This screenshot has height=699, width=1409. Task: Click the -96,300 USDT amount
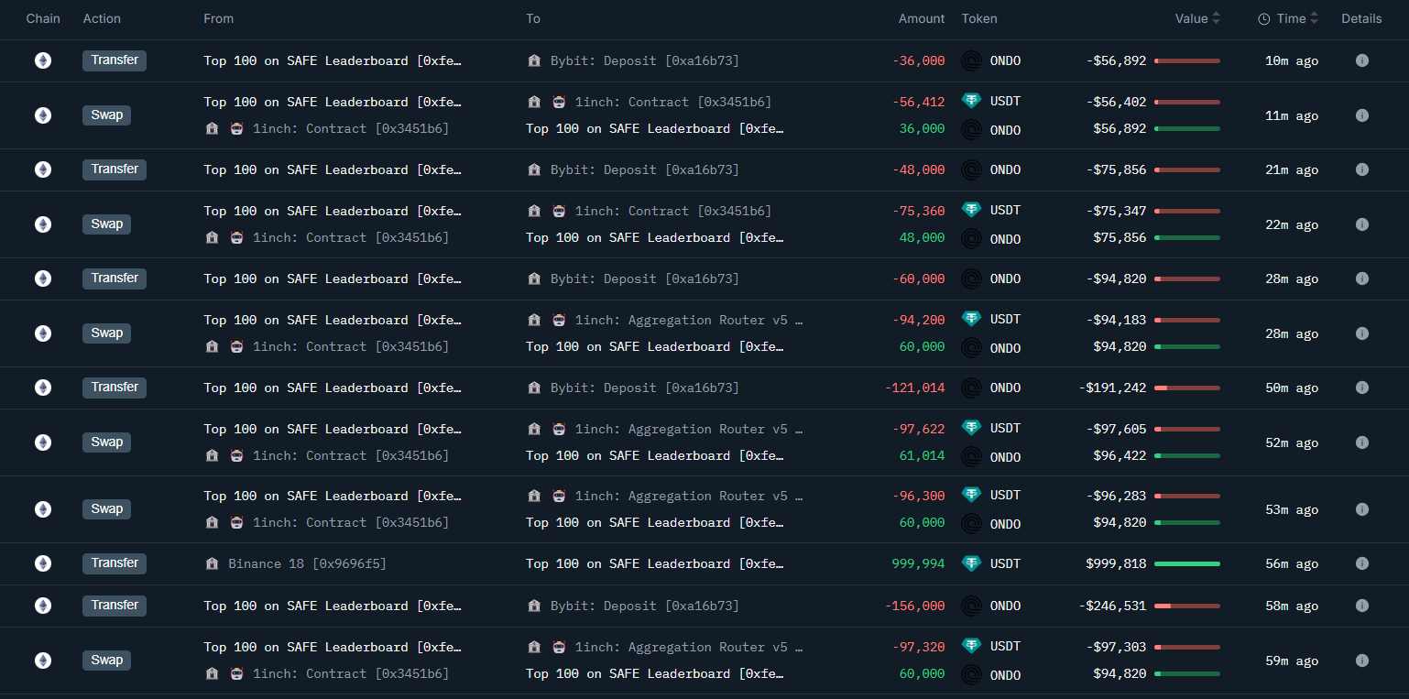[x=918, y=496]
